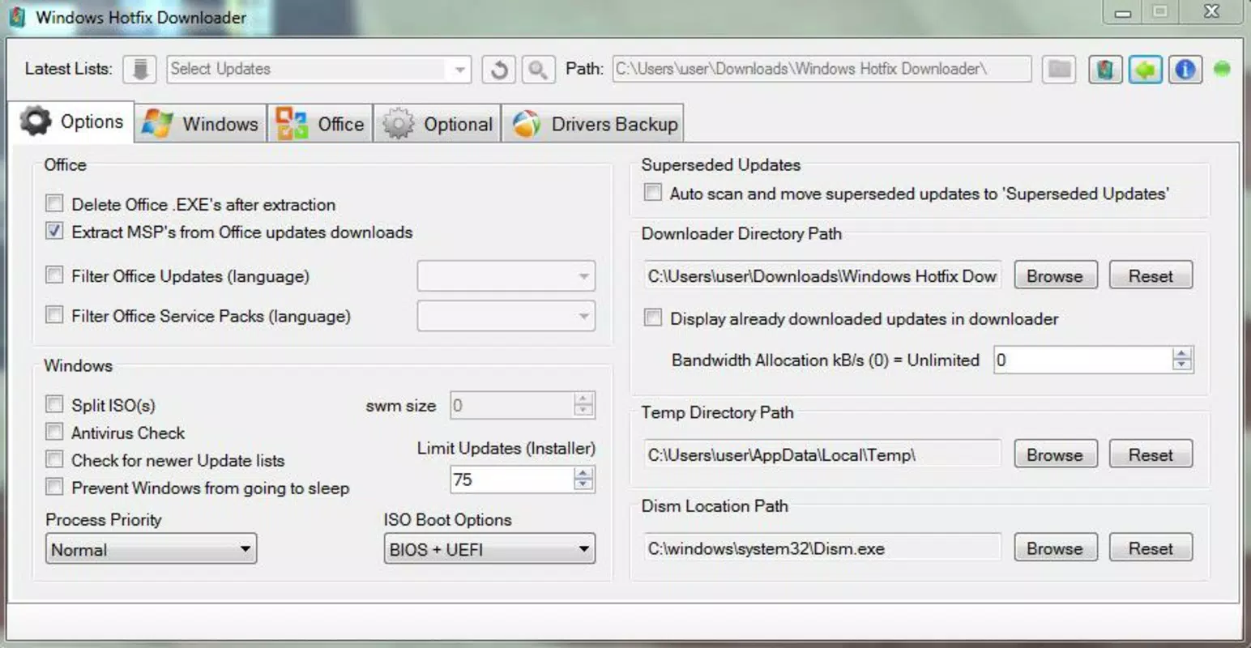The width and height of the screenshot is (1251, 648).
Task: Click the app icon in the title bar
Action: (x=18, y=17)
